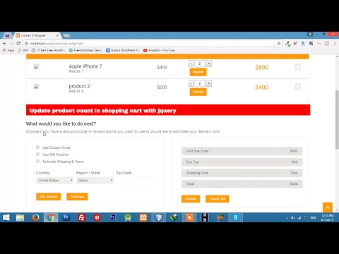Tick the Use Coupon Code checkbox

37,147
